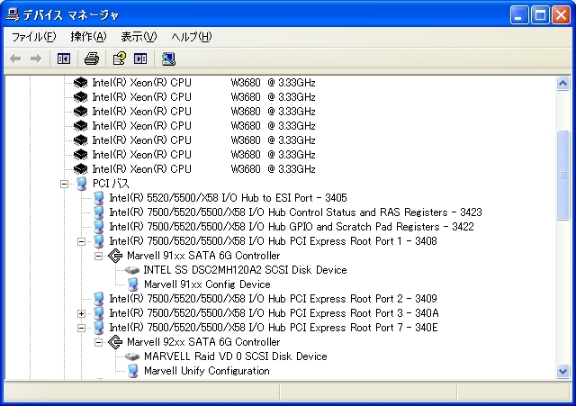Click the Root Port 3 - 340A device icon

pyautogui.click(x=98, y=313)
